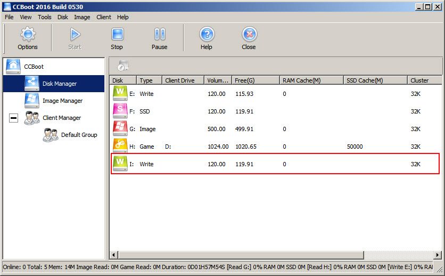The height and width of the screenshot is (276, 445).
Task: Click the CCBoot home icon in the tree
Action: coord(13,67)
